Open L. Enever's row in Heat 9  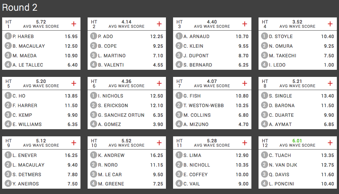(25, 155)
